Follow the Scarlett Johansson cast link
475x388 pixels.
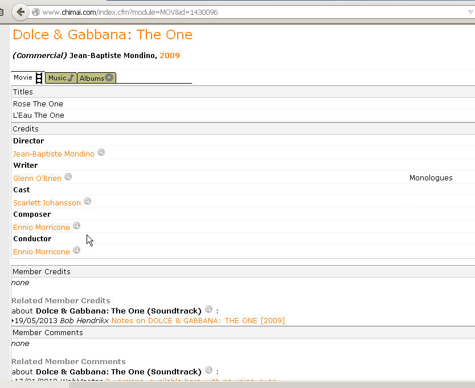click(47, 203)
